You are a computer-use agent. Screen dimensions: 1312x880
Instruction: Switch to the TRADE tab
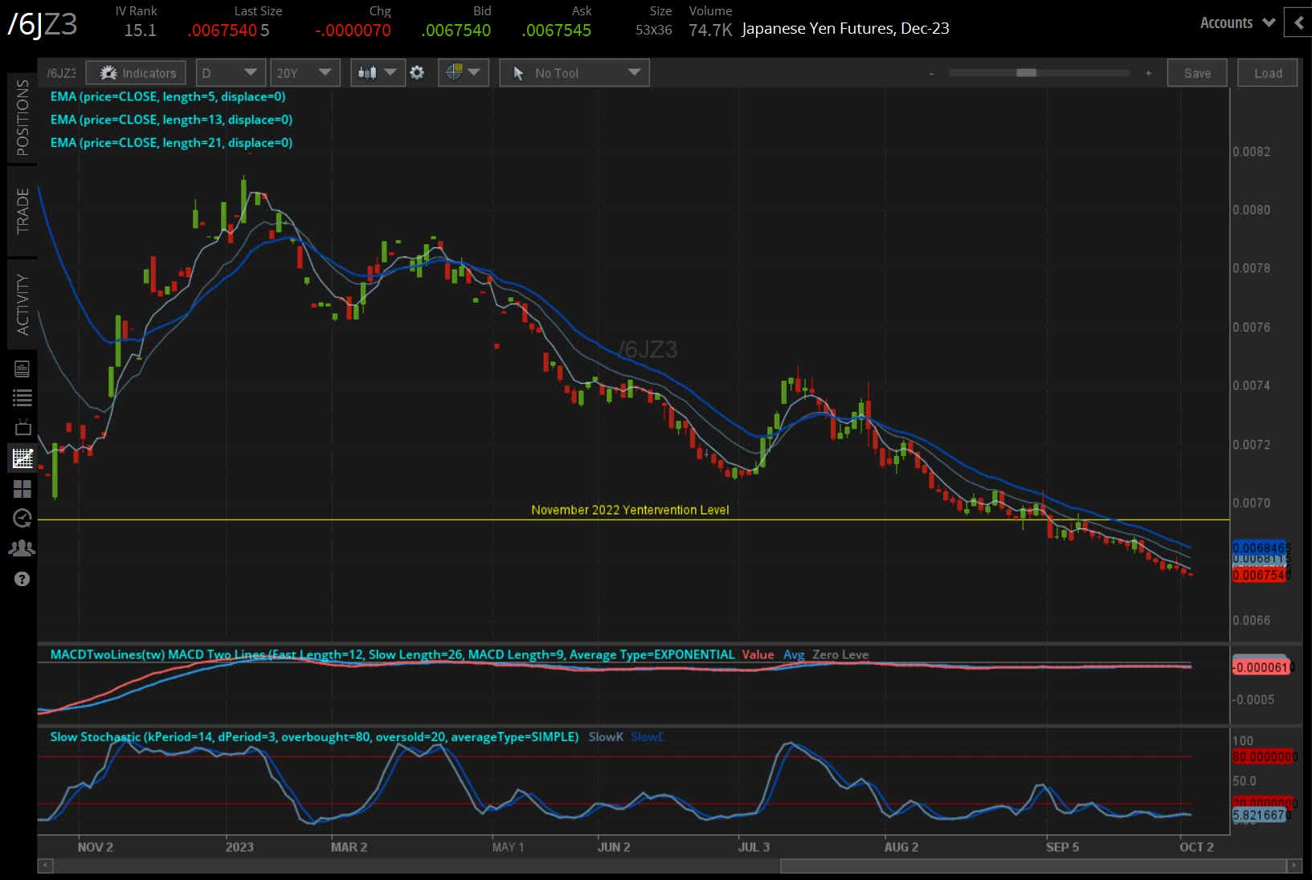[x=22, y=210]
